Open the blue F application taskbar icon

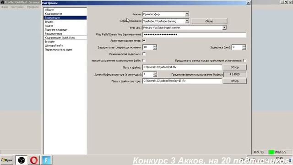pyautogui.click(x=46, y=160)
